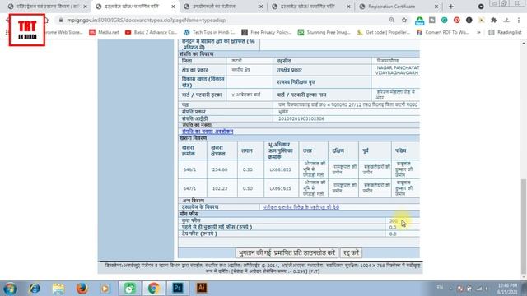Open the Reading list
527x296 pixels.
(x=505, y=32)
